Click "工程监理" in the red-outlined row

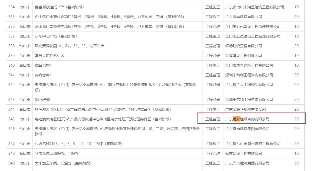pos(213,119)
